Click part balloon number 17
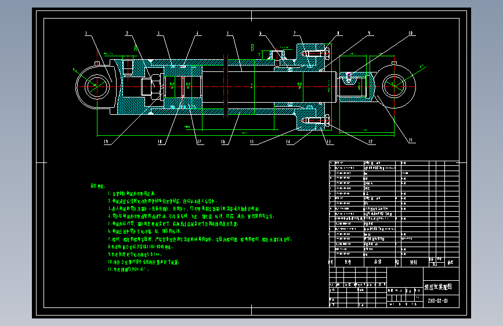Screen dimensions: 503x326 click(199, 142)
